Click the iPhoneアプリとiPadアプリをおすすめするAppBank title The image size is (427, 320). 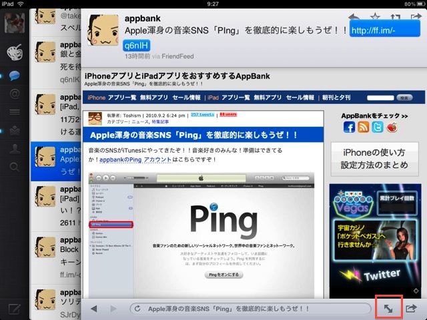pyautogui.click(x=177, y=76)
